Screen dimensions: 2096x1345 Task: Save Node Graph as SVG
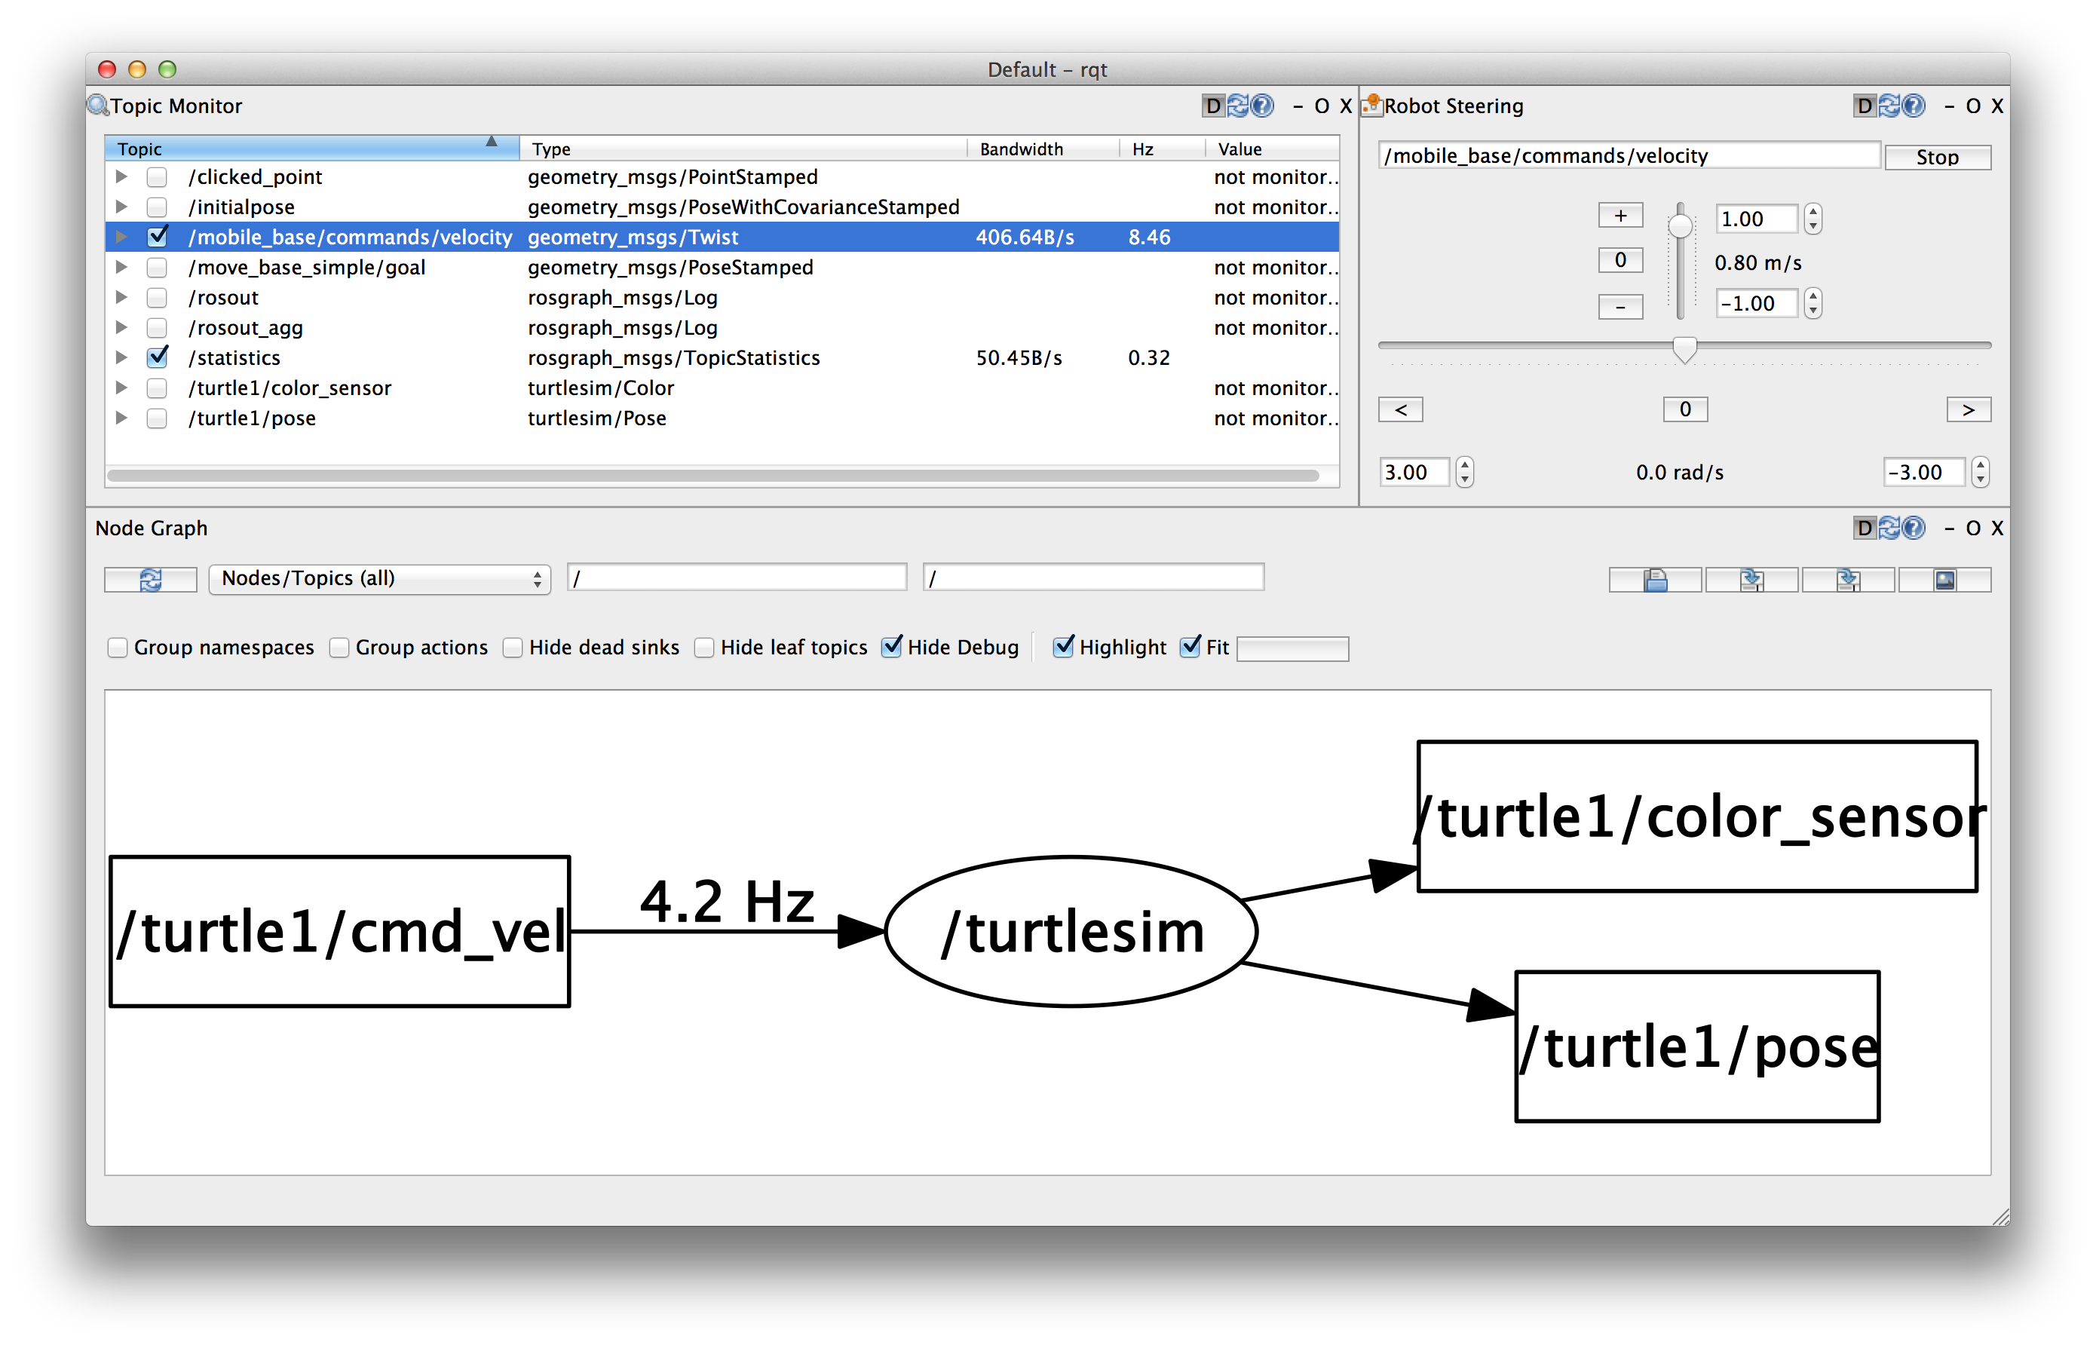point(1848,580)
